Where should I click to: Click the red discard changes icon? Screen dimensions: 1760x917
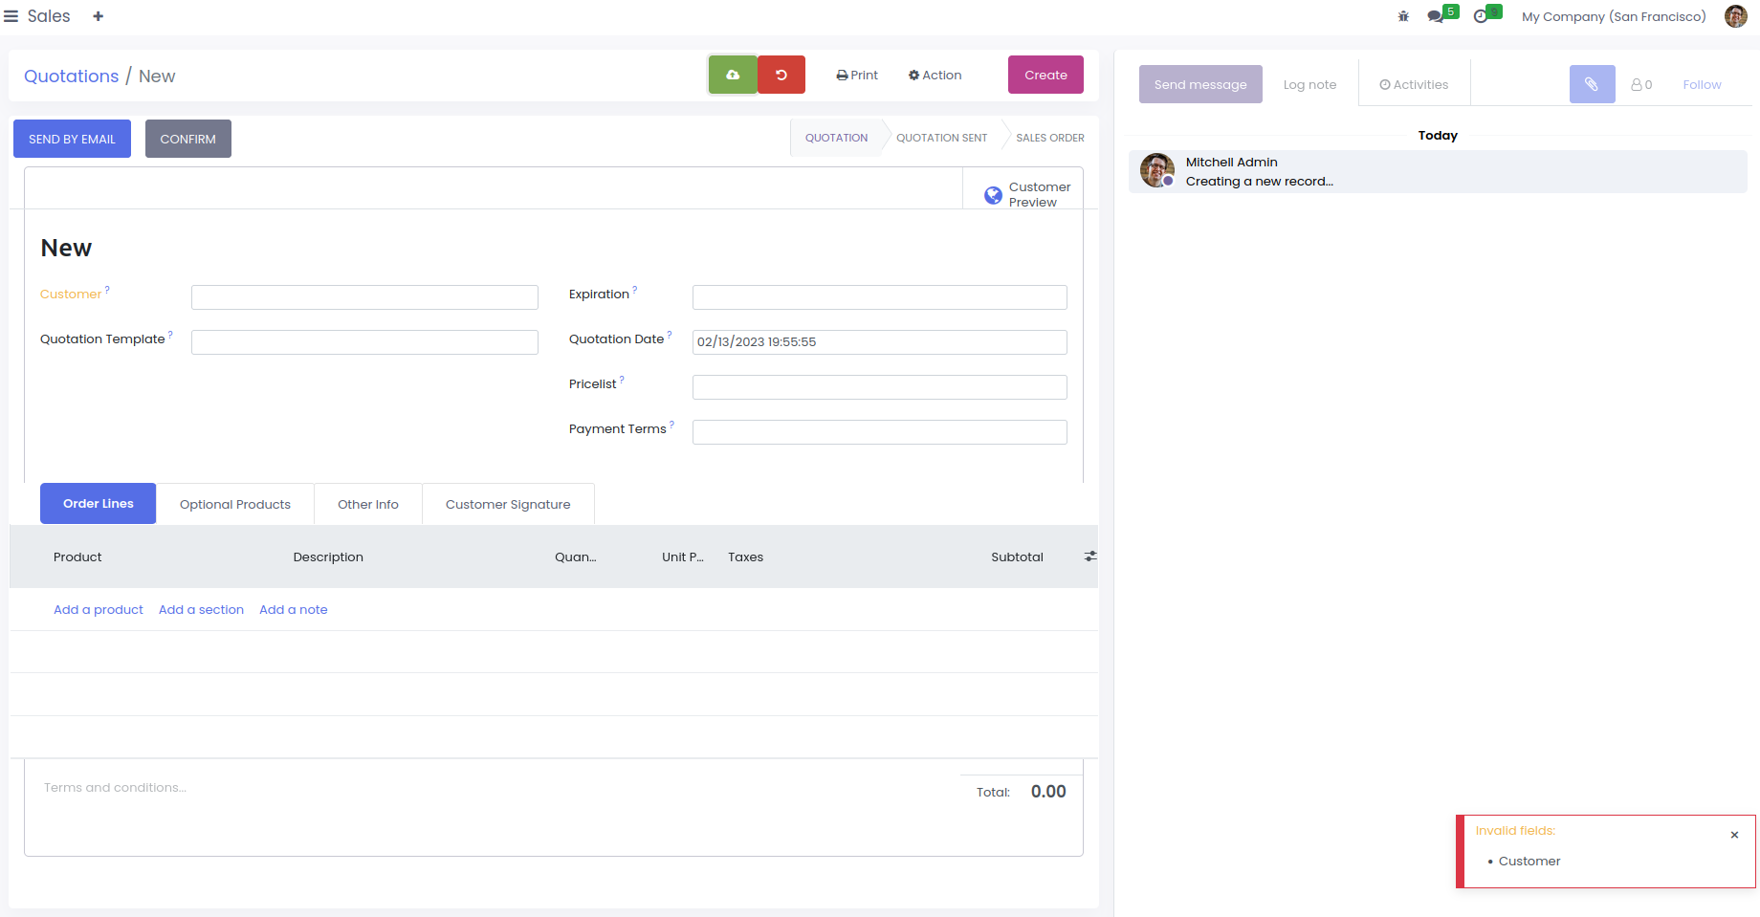coord(781,75)
